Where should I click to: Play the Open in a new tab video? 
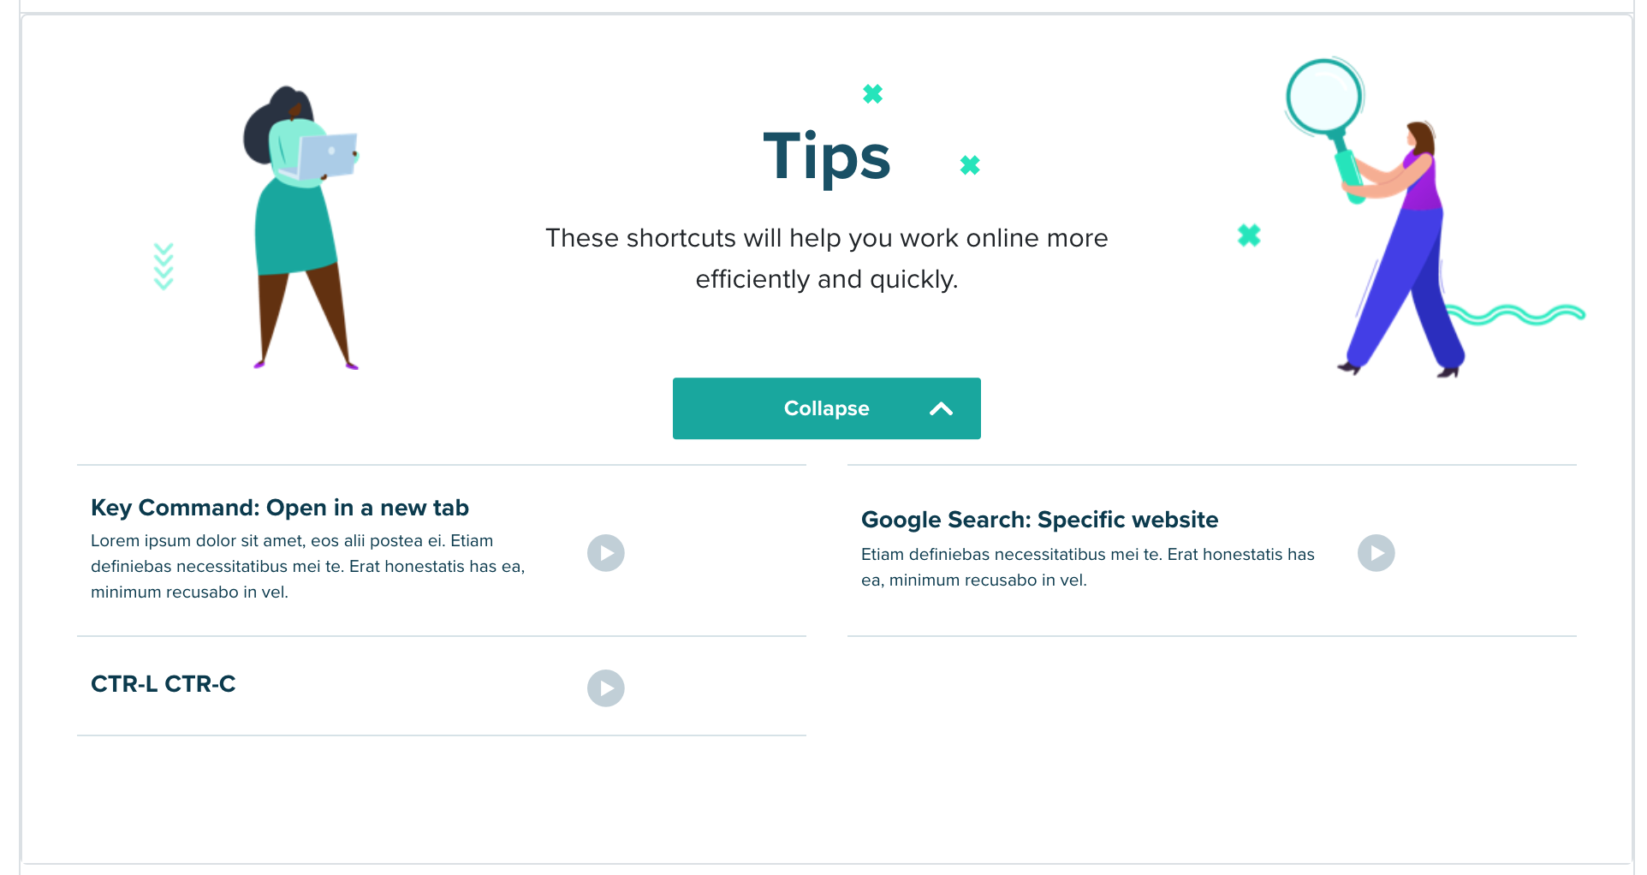pyautogui.click(x=605, y=553)
